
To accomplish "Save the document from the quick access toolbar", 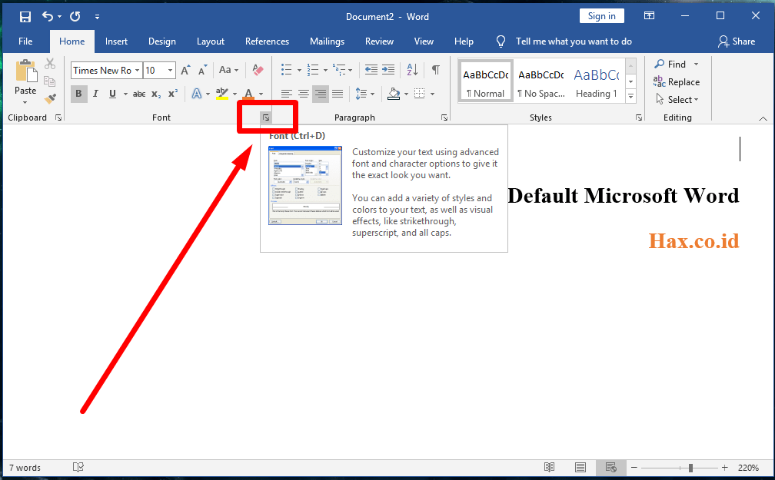I will (x=25, y=17).
